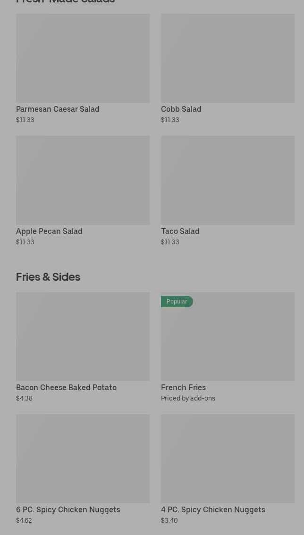Image resolution: width=304 pixels, height=535 pixels.
Task: Open the Taco Salad image tile
Action: [228, 180]
